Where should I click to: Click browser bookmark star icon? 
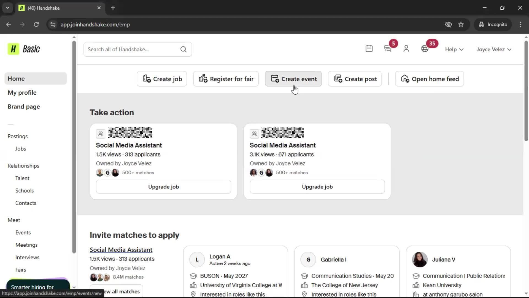[x=461, y=25]
